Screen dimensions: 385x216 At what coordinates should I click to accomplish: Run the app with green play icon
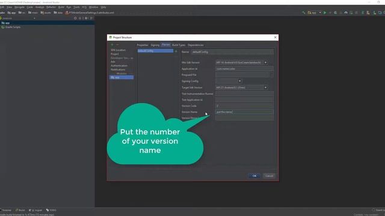tap(325, 13)
